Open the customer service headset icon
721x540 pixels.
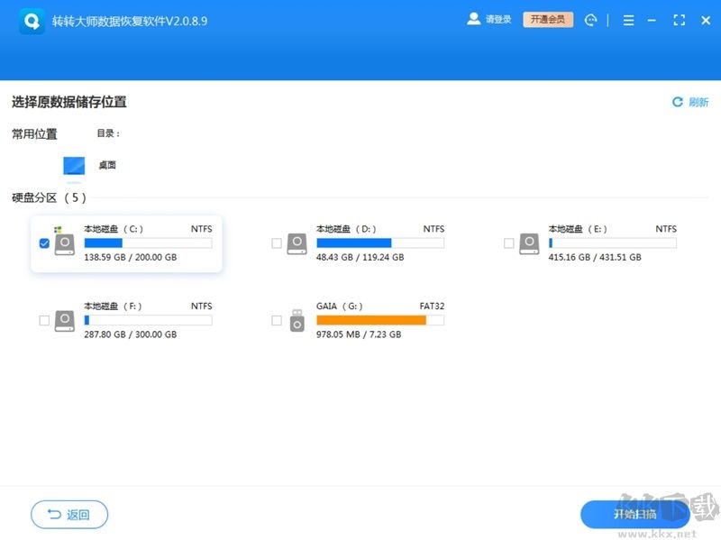(x=591, y=20)
